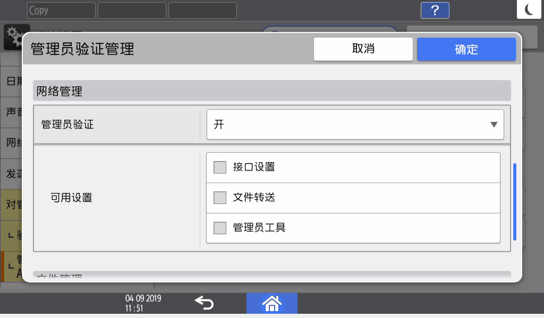Confirm settings with the 确定 button
Image resolution: width=544 pixels, height=318 pixels.
[x=466, y=49]
